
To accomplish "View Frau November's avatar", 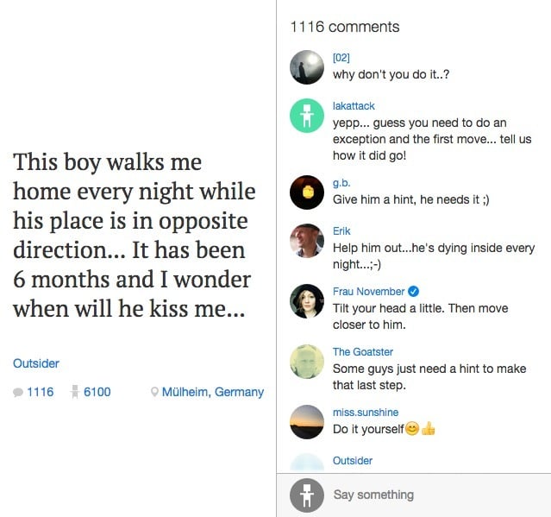I will [x=306, y=300].
